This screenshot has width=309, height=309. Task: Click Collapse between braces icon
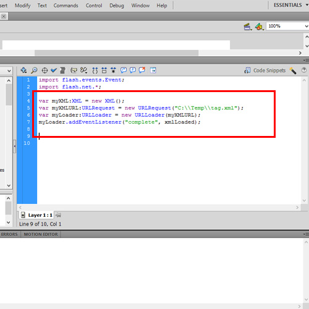(95, 70)
